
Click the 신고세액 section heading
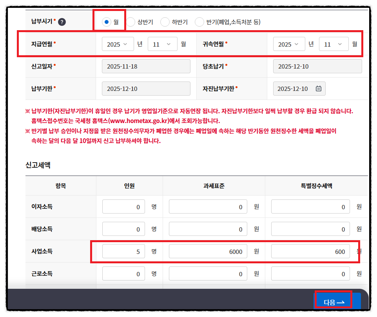38,165
